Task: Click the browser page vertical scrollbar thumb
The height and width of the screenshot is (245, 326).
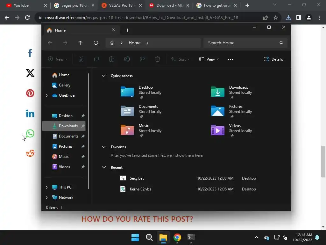Action: (x=323, y=161)
